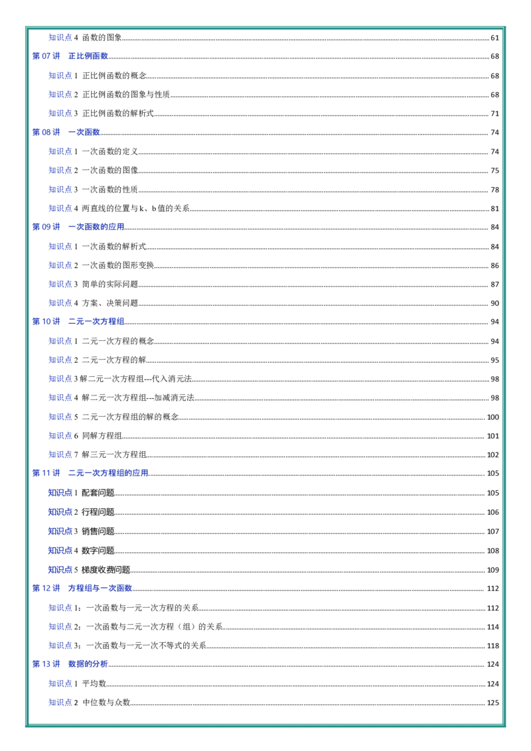Go to 第11讲 二元一次方程组的应用 heading
The image size is (531, 751).
tap(265, 473)
